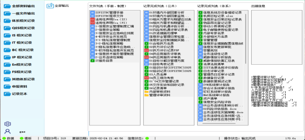This screenshot has height=140, width=305.
Task: Click the green 模板 status indicator
Action: click(x=22, y=138)
